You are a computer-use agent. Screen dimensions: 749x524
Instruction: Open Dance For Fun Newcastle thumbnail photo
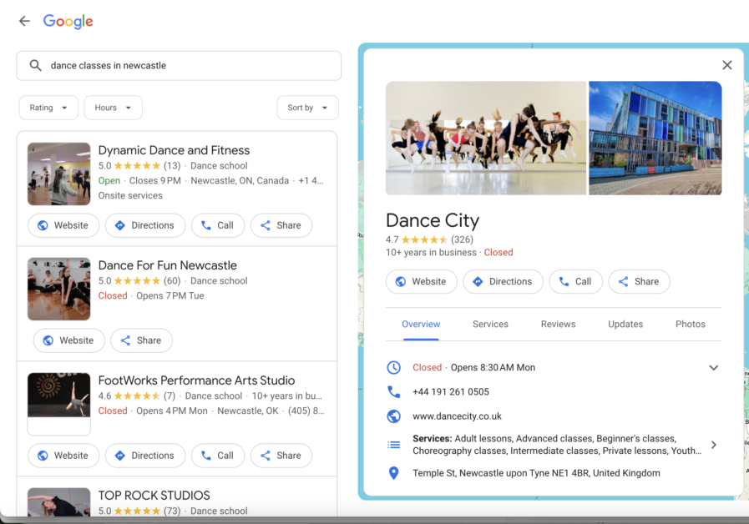pyautogui.click(x=58, y=289)
